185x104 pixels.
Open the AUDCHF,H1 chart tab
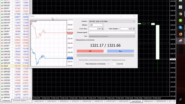(39, 101)
